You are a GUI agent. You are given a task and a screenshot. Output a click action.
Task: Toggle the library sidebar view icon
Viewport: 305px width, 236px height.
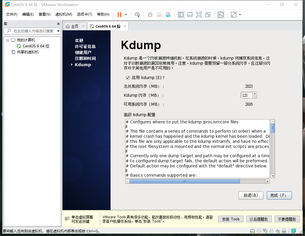coord(181,15)
